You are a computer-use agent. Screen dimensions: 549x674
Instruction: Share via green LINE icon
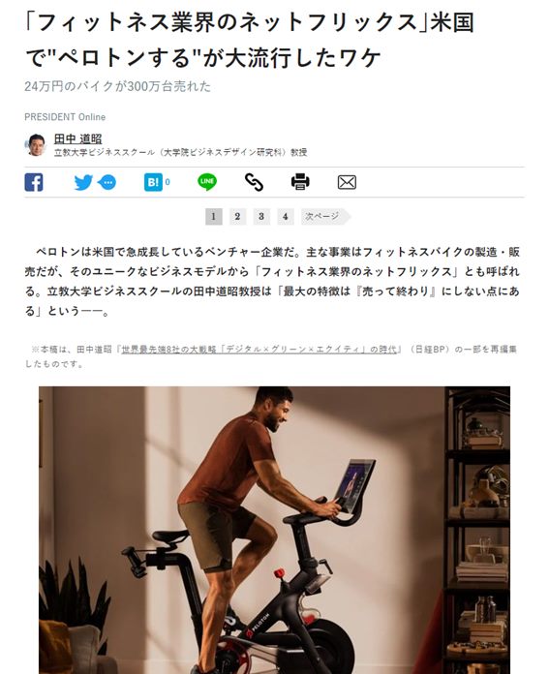coord(207,182)
